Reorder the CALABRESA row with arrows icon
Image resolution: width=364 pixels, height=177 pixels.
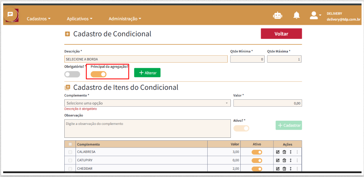tap(291, 152)
